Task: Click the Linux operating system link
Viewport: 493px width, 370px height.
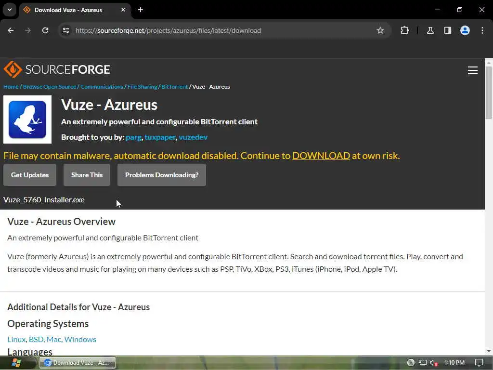Action: point(16,340)
